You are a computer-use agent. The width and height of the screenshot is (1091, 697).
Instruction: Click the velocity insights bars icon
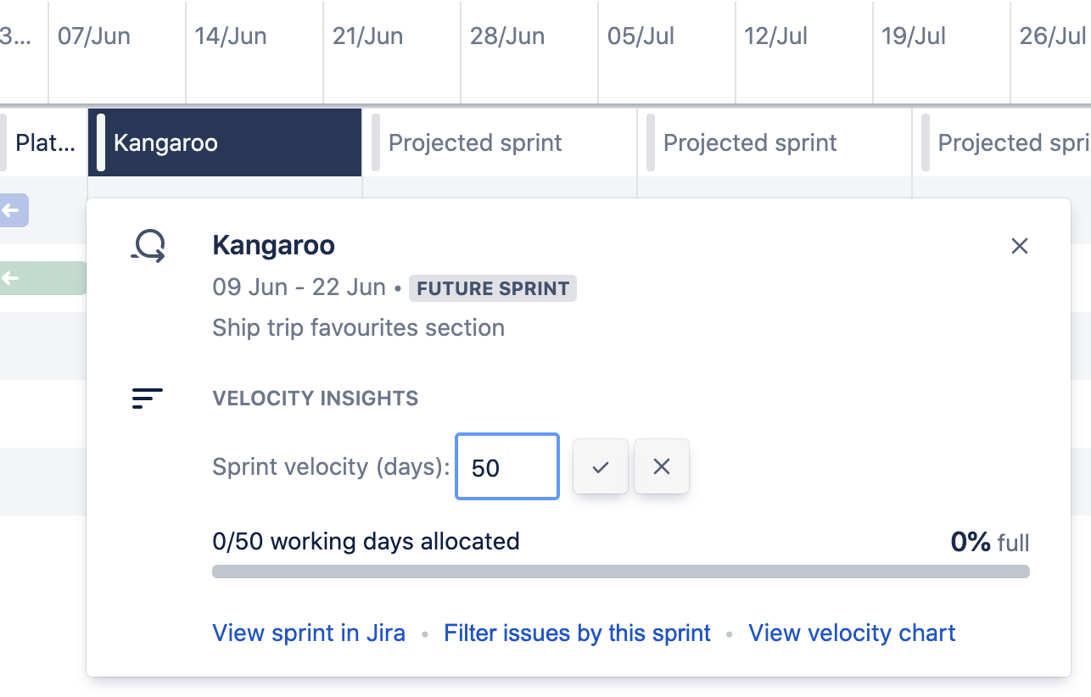[x=148, y=398]
